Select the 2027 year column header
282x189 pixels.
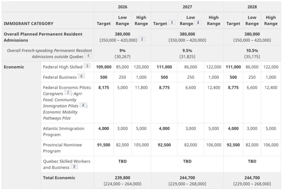pyautogui.click(x=187, y=7)
